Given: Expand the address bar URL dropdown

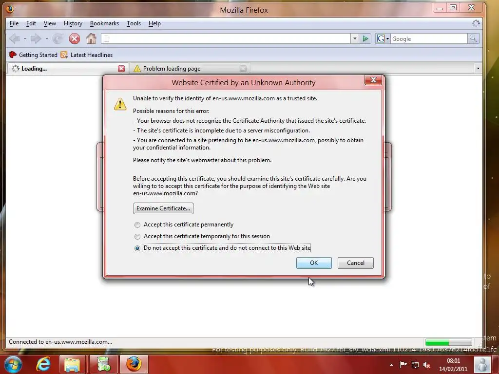Looking at the screenshot, I should tap(355, 39).
